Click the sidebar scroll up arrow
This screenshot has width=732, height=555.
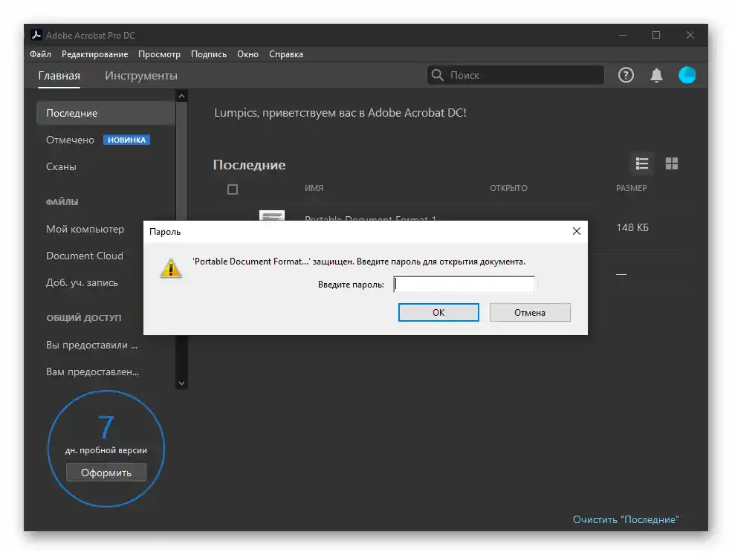tap(181, 96)
